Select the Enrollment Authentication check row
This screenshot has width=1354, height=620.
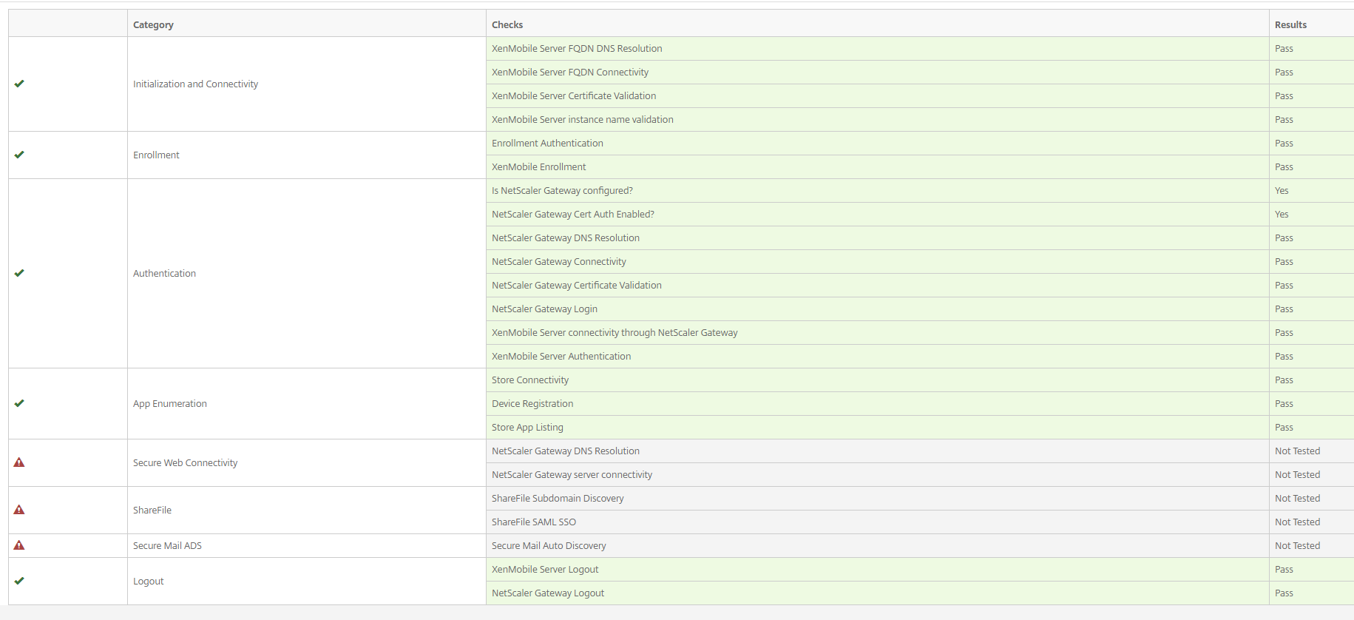(x=547, y=144)
